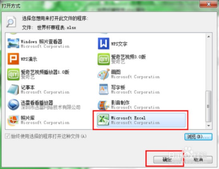Pick the Windows 照片查看器 icon

[13, 44]
